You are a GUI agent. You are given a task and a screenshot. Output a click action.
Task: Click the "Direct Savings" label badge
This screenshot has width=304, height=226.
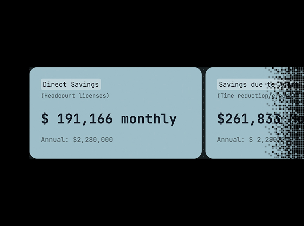point(71,85)
